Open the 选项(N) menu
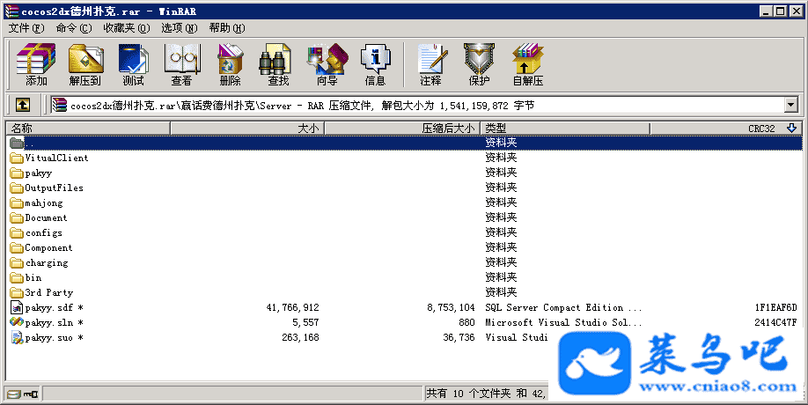This screenshot has height=405, width=808. click(179, 28)
